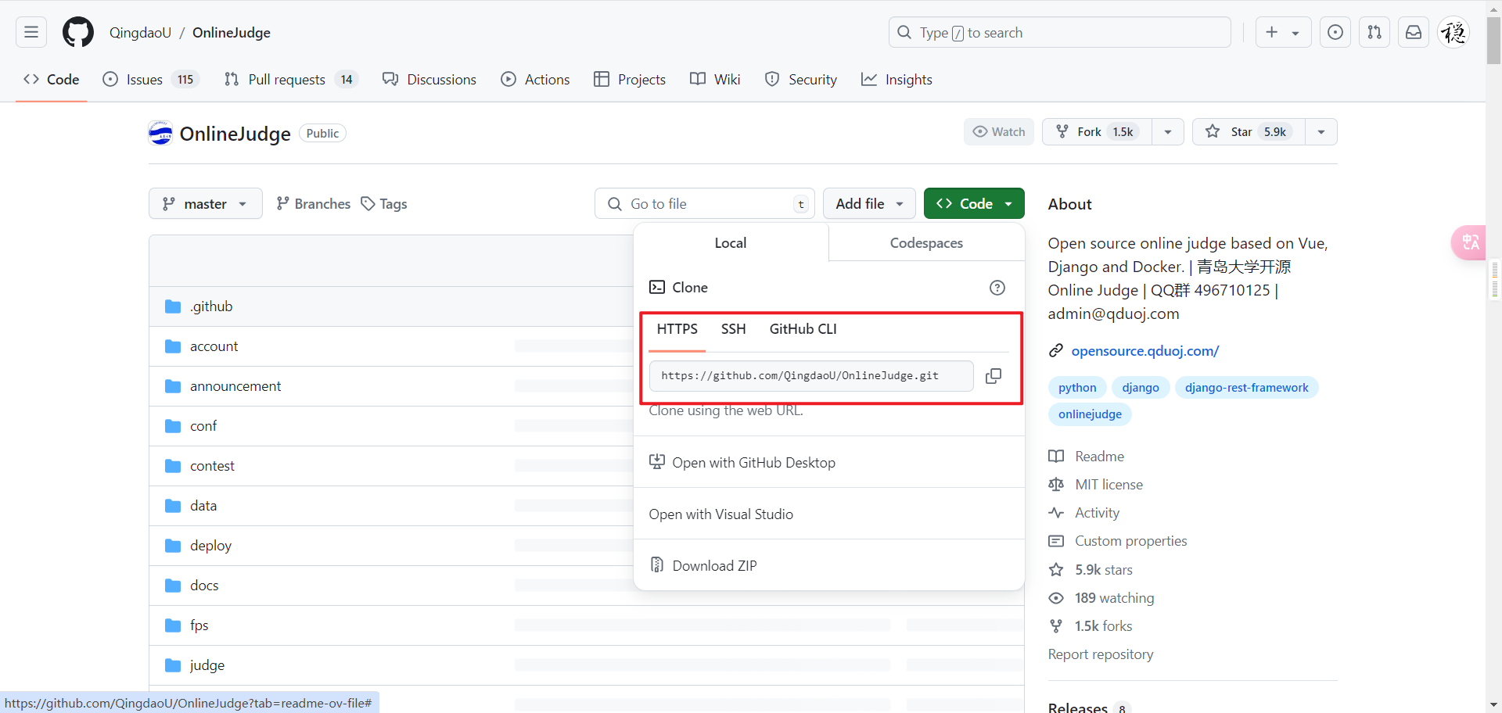This screenshot has width=1502, height=713.
Task: View all Branches
Action: 313,203
